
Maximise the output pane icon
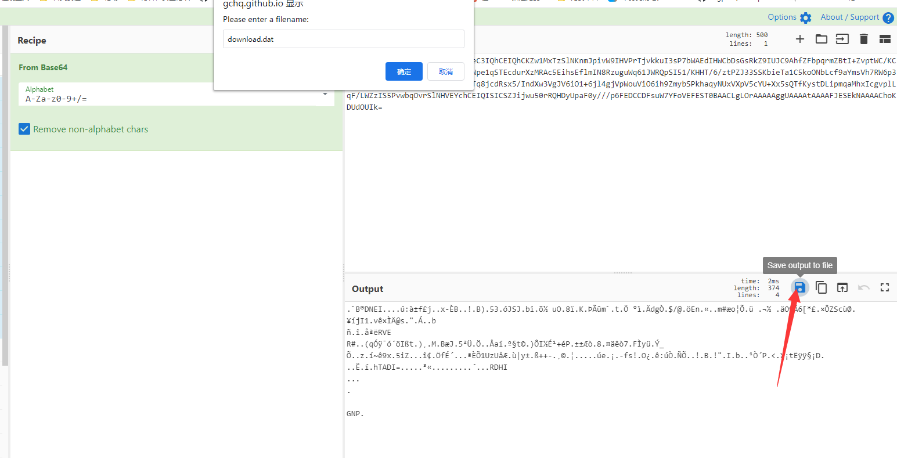tap(885, 287)
